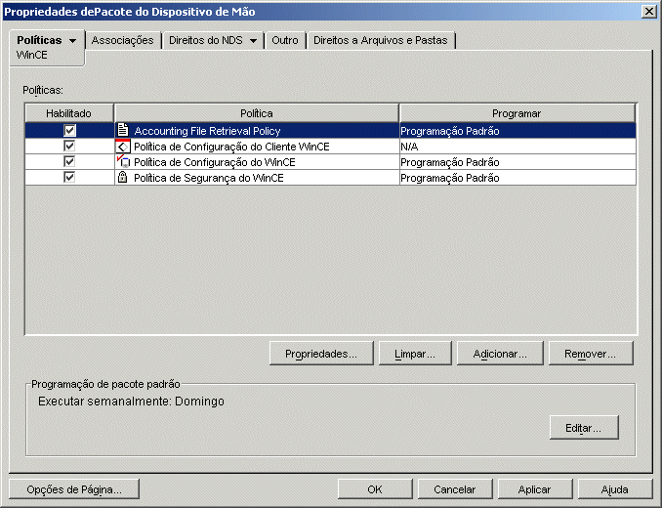Uncheck Accounting File Retrieval Policy checkbox
The width and height of the screenshot is (662, 508).
pyautogui.click(x=69, y=130)
